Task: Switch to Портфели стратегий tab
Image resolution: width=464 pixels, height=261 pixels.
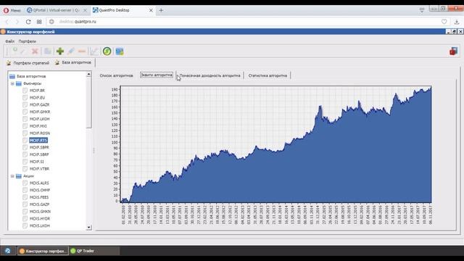Action: tap(28, 63)
